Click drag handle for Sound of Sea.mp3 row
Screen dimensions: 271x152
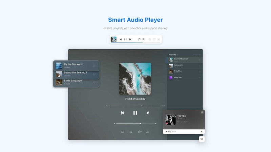click(x=200, y=60)
